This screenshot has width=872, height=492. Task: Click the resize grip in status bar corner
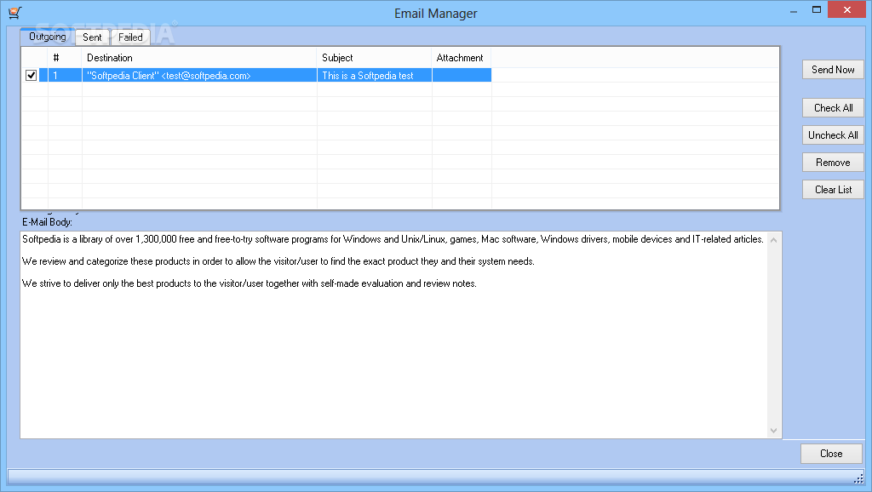[858, 478]
